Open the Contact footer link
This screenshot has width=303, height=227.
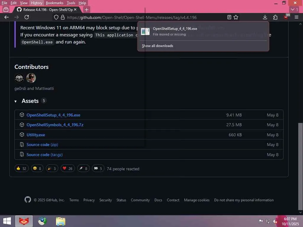pos(173,200)
